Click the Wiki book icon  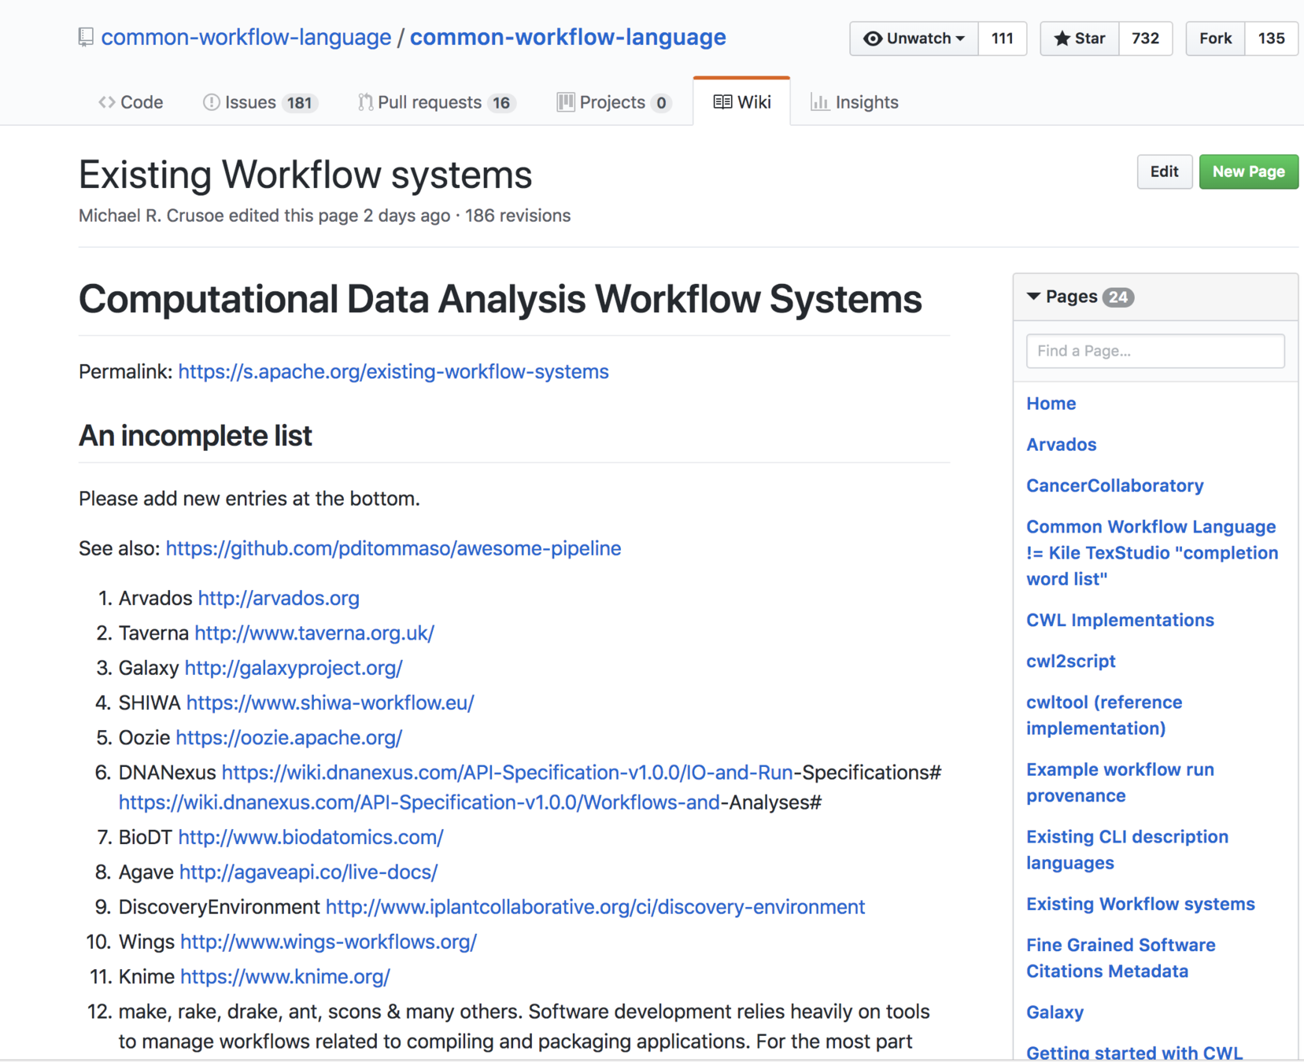click(x=722, y=102)
